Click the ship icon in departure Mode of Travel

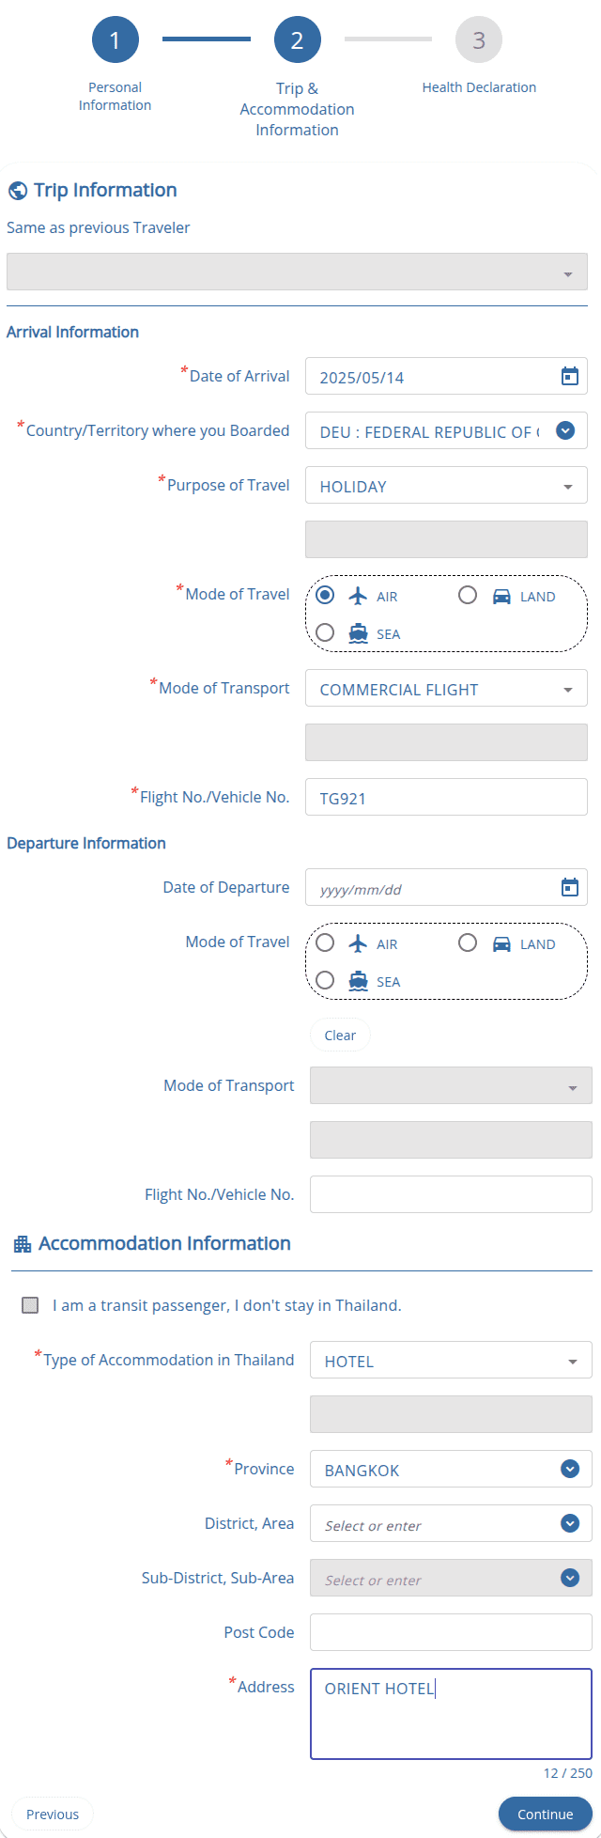[x=358, y=981]
